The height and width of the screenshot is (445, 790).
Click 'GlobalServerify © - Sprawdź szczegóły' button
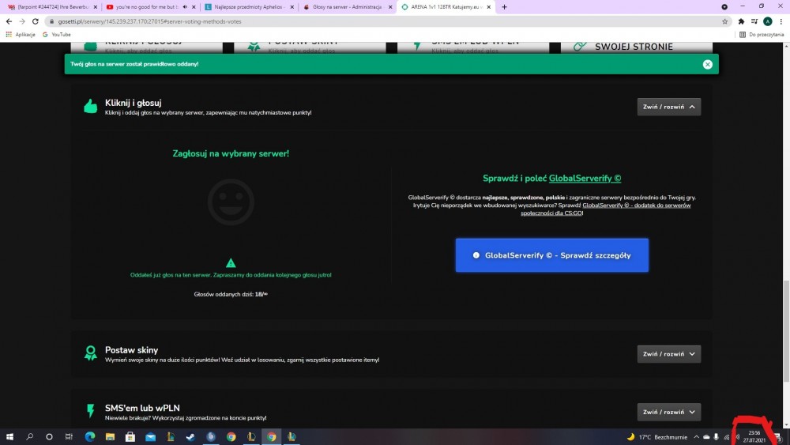pos(551,255)
